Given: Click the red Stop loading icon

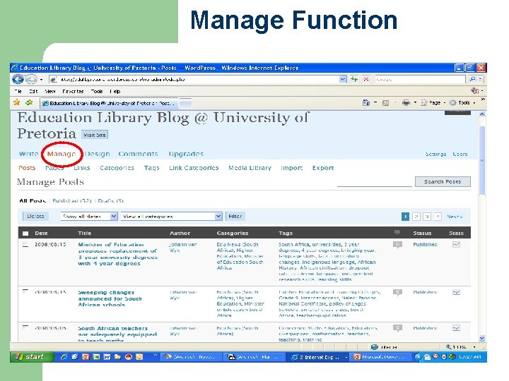Looking at the screenshot, I should click(366, 79).
